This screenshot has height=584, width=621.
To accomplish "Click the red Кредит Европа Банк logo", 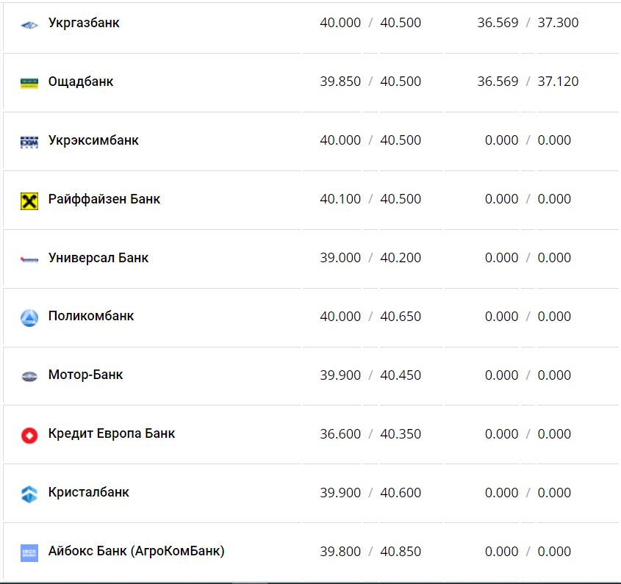I will tap(29, 436).
